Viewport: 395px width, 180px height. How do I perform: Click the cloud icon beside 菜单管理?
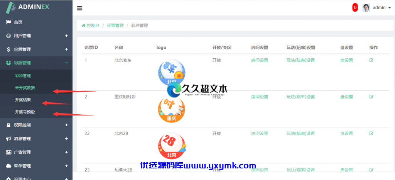8,166
